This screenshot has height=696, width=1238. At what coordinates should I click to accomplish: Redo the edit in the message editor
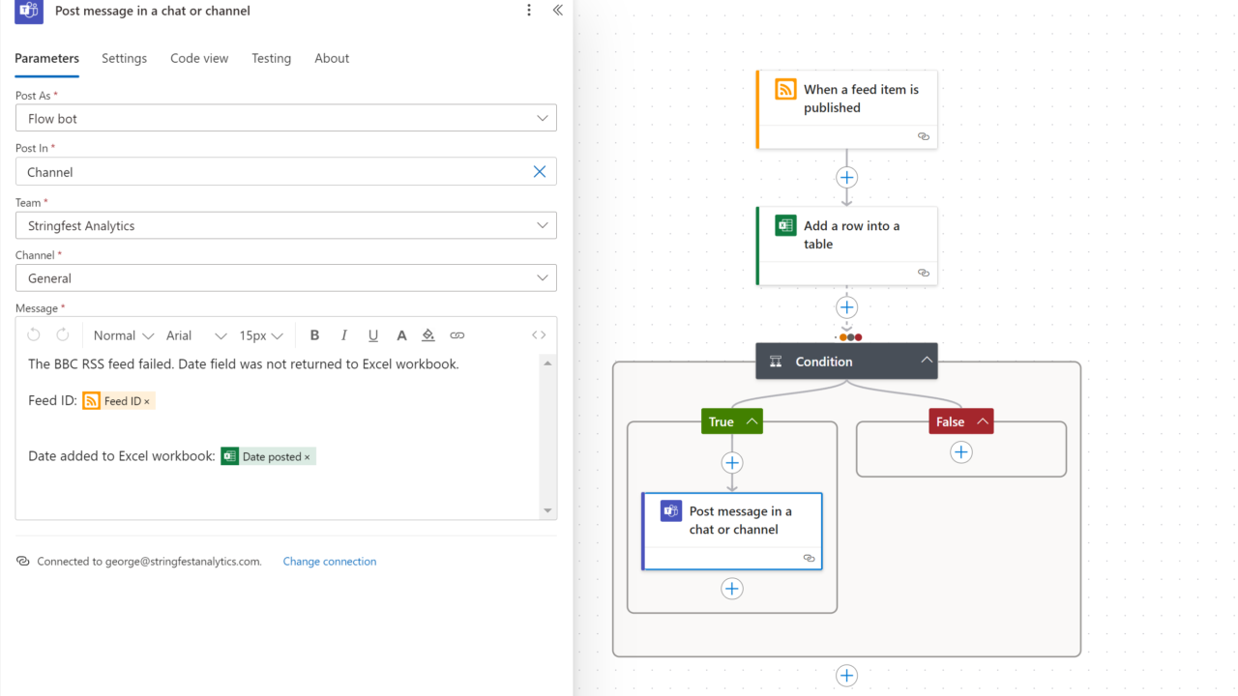(63, 335)
